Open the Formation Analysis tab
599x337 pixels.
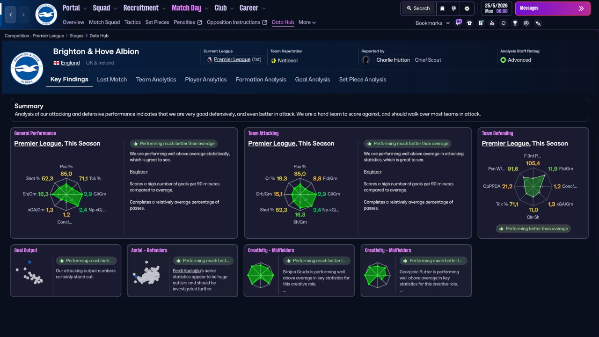[x=261, y=80]
